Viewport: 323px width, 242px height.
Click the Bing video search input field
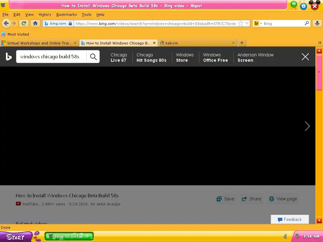pyautogui.click(x=51, y=57)
